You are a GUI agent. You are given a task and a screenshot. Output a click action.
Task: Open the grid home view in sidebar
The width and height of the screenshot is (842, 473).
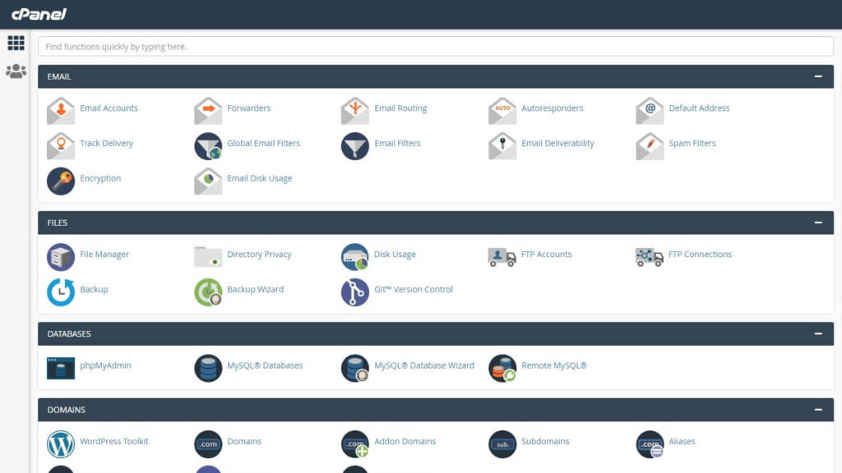[16, 44]
